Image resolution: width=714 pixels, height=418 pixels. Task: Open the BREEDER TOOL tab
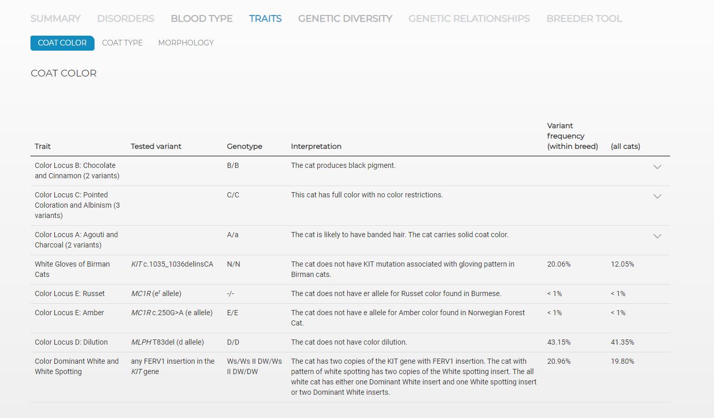tap(584, 19)
